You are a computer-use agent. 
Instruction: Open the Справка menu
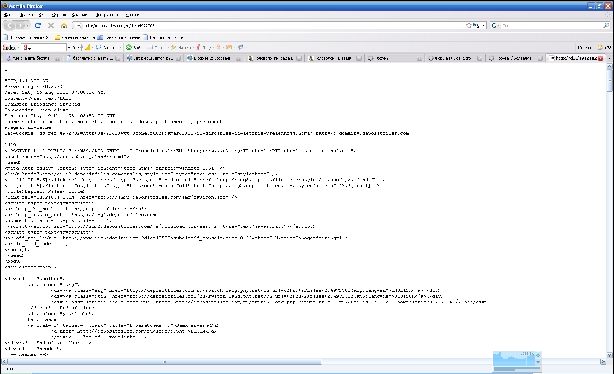click(x=134, y=15)
